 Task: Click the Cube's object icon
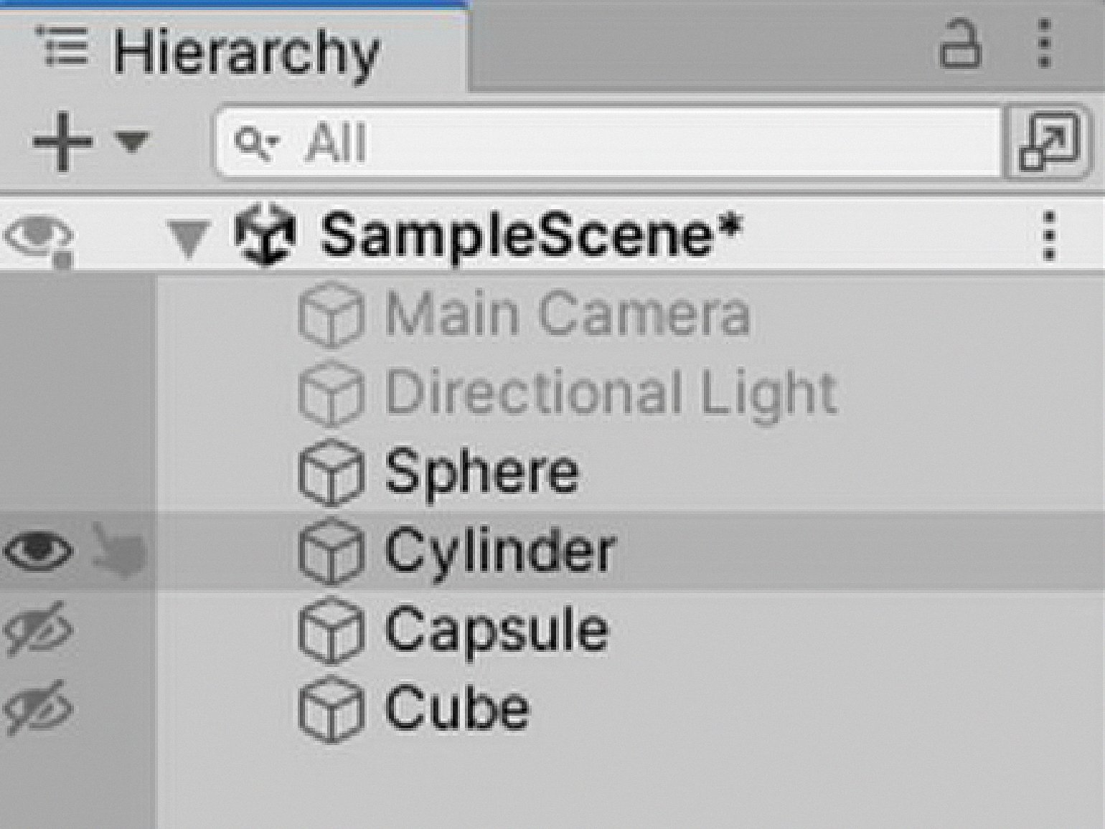pos(330,709)
